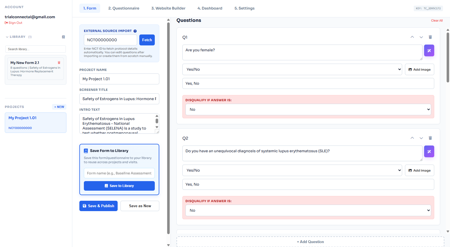Image resolution: width=450 pixels, height=247 pixels.
Task: Edit Q2 options field 'Yes, No'
Action: coord(308,184)
